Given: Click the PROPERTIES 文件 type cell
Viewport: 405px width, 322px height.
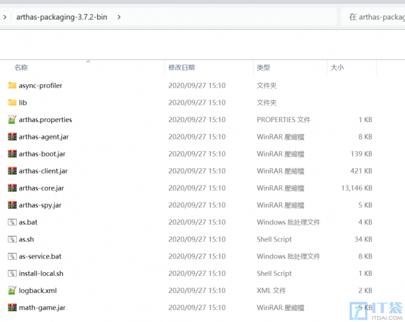Looking at the screenshot, I should click(x=283, y=120).
